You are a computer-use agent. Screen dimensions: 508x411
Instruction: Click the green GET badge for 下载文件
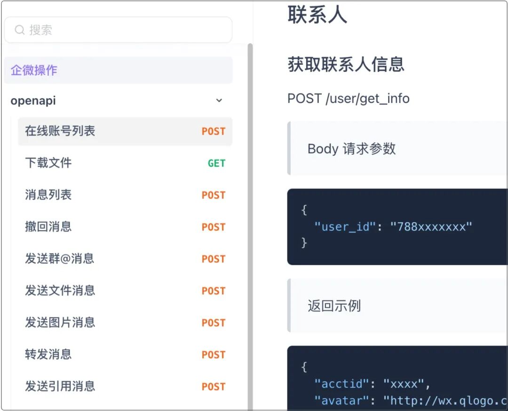point(216,163)
